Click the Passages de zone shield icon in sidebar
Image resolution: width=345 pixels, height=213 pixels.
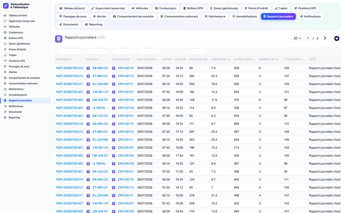[x=5, y=67]
